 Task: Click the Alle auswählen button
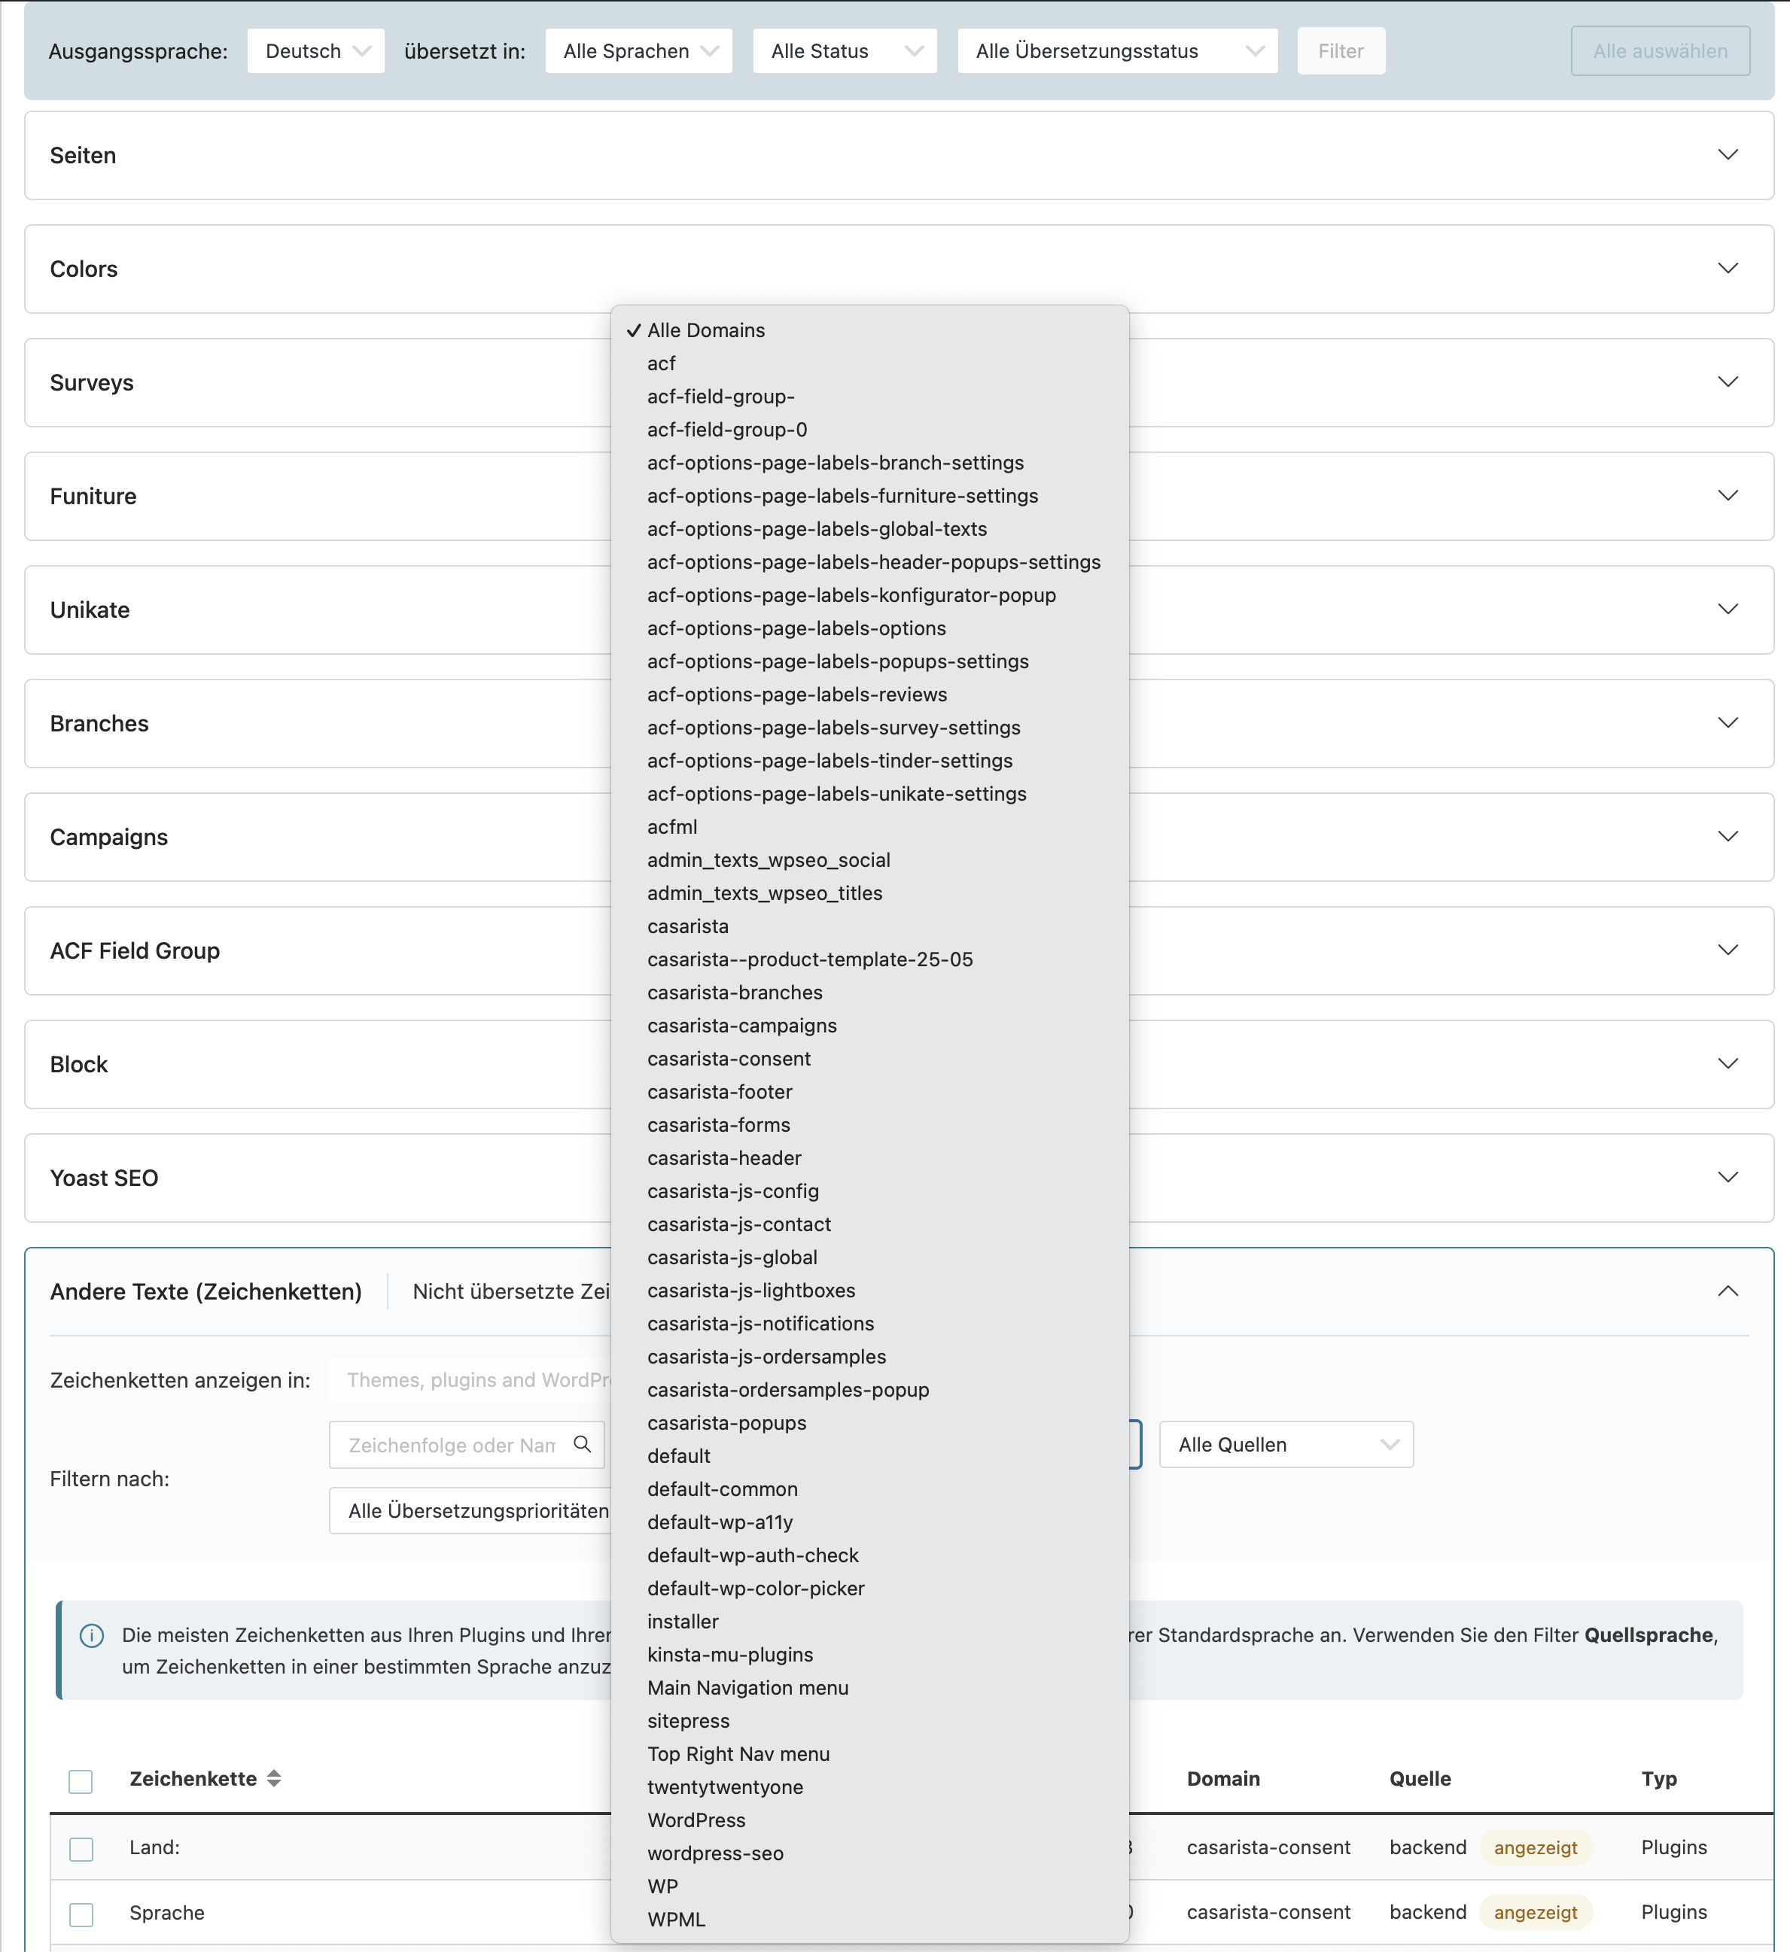tap(1659, 51)
